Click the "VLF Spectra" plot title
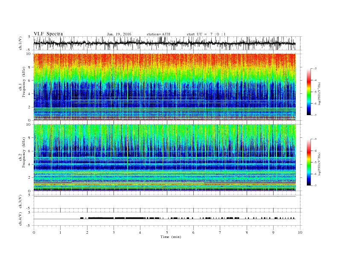 (x=48, y=34)
